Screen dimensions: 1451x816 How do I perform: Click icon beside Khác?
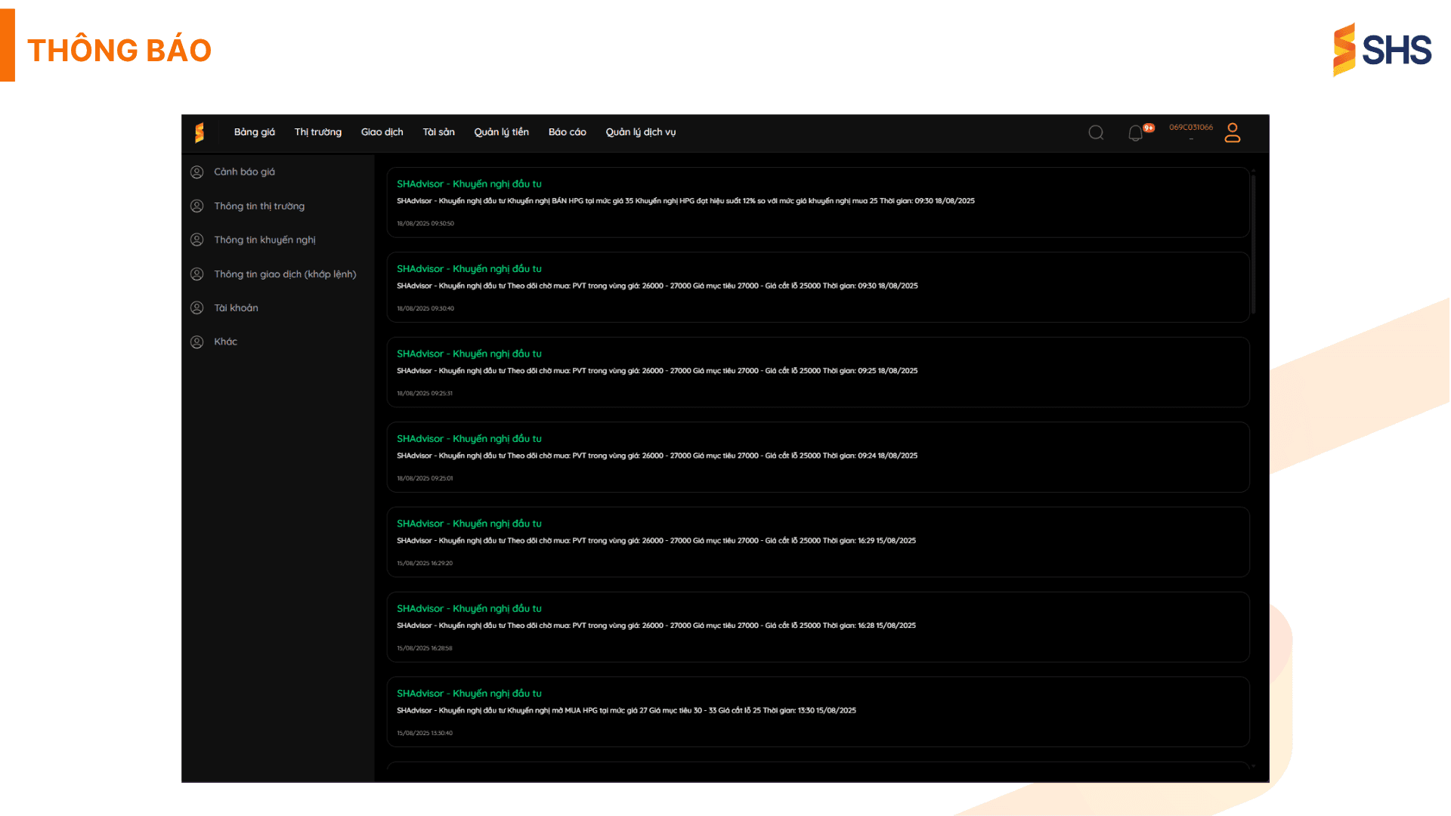point(197,342)
